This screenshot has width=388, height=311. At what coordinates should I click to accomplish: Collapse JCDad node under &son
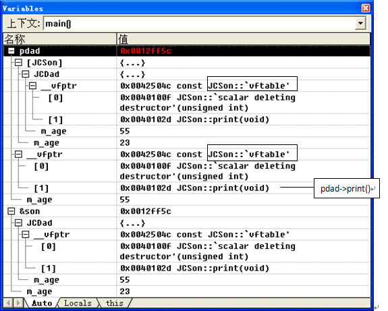[19, 223]
